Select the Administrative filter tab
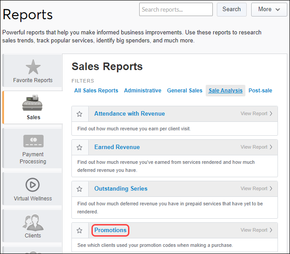The image size is (290, 254). (143, 91)
